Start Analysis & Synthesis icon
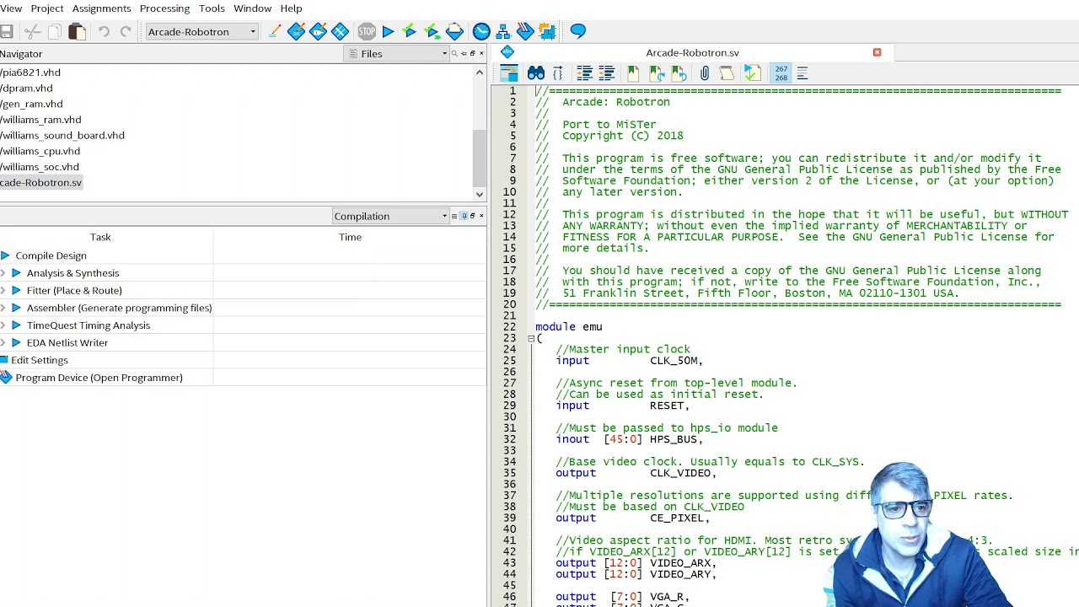 (432, 32)
